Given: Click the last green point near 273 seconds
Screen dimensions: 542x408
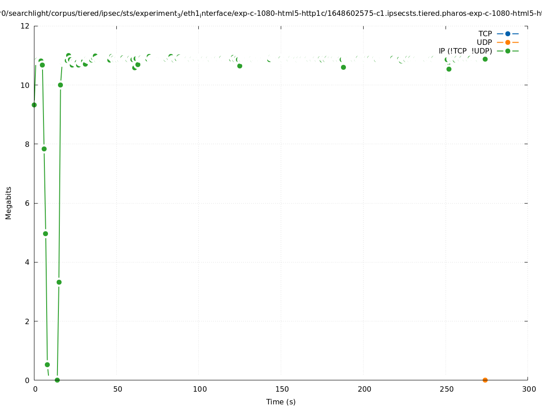Looking at the screenshot, I should click(485, 59).
